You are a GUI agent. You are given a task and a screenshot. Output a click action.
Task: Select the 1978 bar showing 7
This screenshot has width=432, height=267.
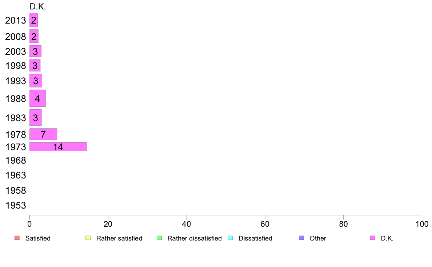pos(43,134)
